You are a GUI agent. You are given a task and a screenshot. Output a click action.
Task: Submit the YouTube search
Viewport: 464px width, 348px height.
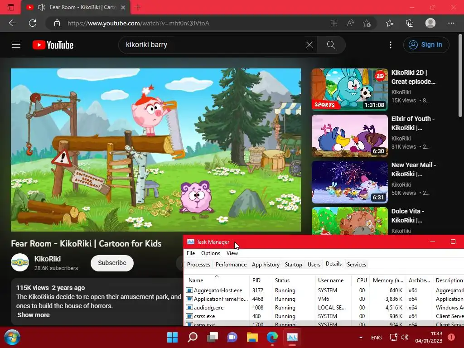tap(331, 45)
